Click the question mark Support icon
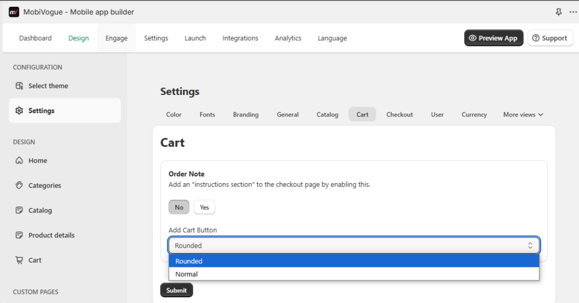This screenshot has width=579, height=303. tap(536, 38)
